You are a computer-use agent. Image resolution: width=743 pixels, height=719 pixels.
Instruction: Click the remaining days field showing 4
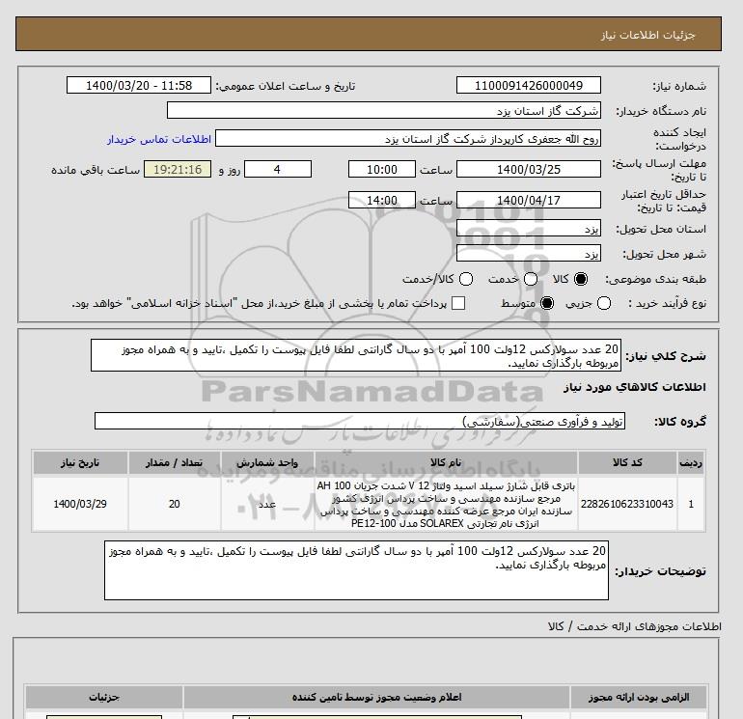(278, 169)
